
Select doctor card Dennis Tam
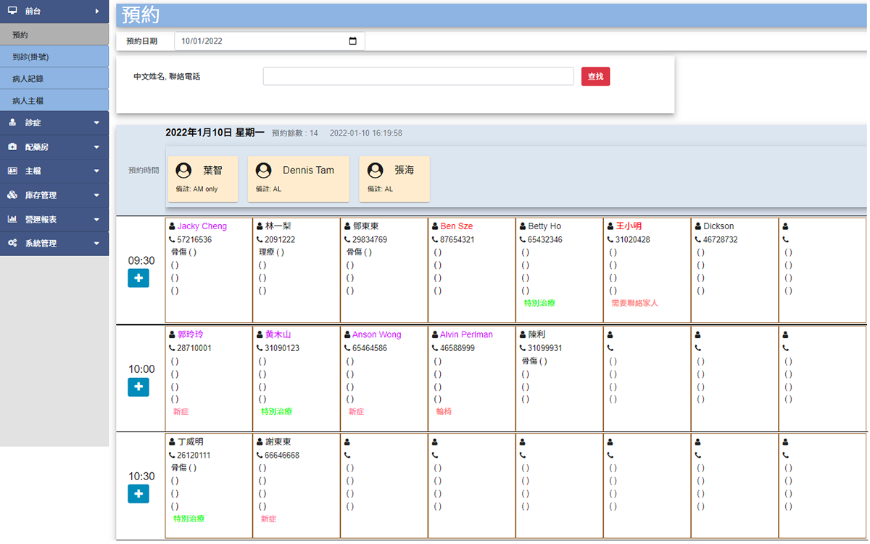298,179
